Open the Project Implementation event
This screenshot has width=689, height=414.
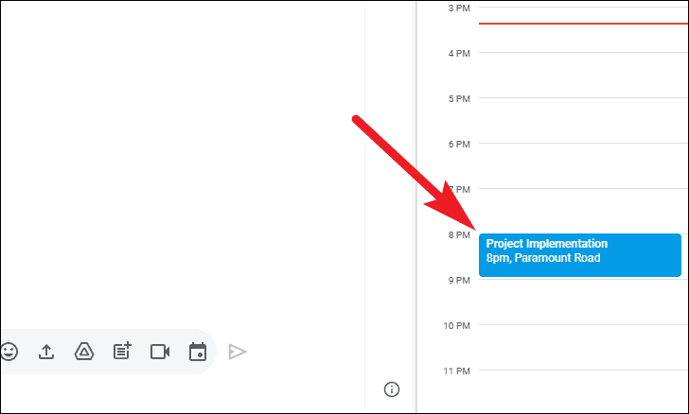580,255
